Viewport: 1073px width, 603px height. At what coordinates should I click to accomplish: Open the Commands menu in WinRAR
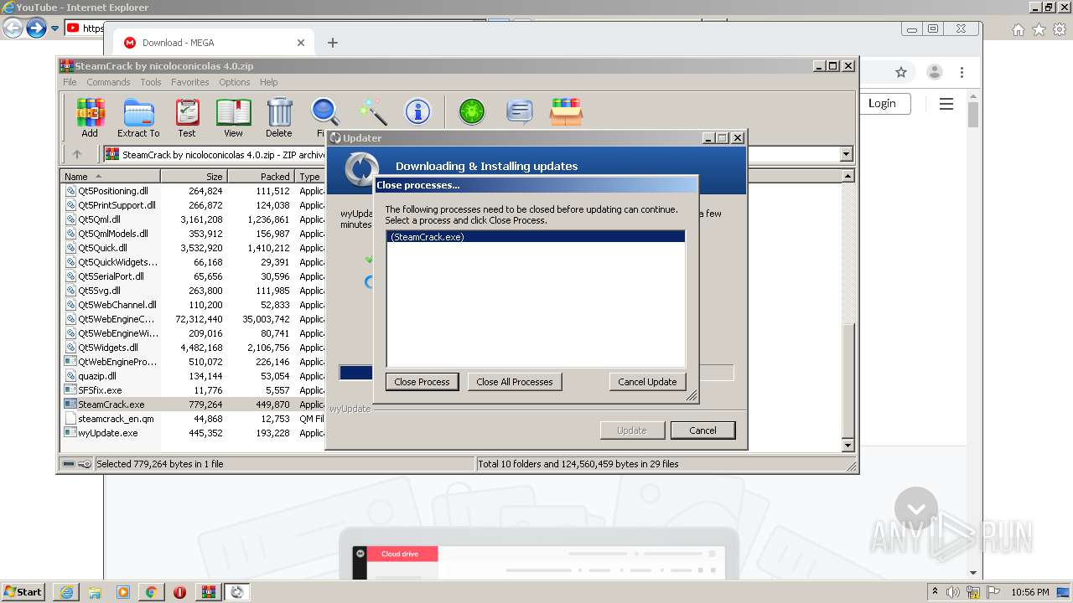click(x=108, y=82)
